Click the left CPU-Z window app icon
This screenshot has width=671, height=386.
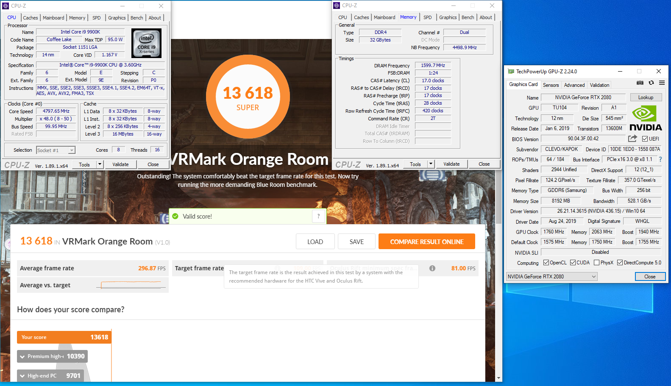[x=6, y=6]
